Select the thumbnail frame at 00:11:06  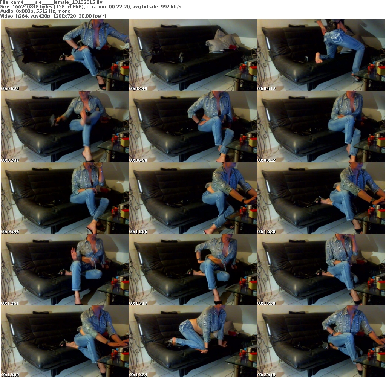click(193, 198)
